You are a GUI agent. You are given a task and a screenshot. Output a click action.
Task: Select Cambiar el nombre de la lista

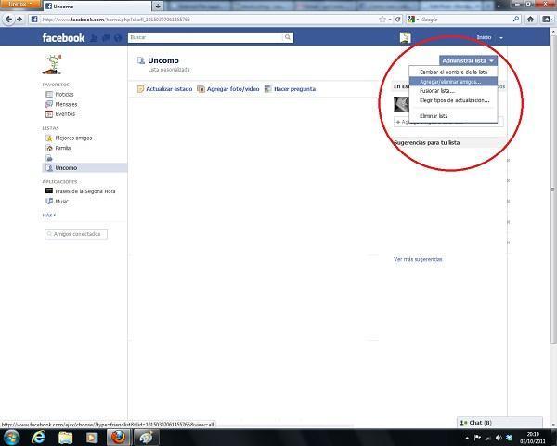coord(453,72)
